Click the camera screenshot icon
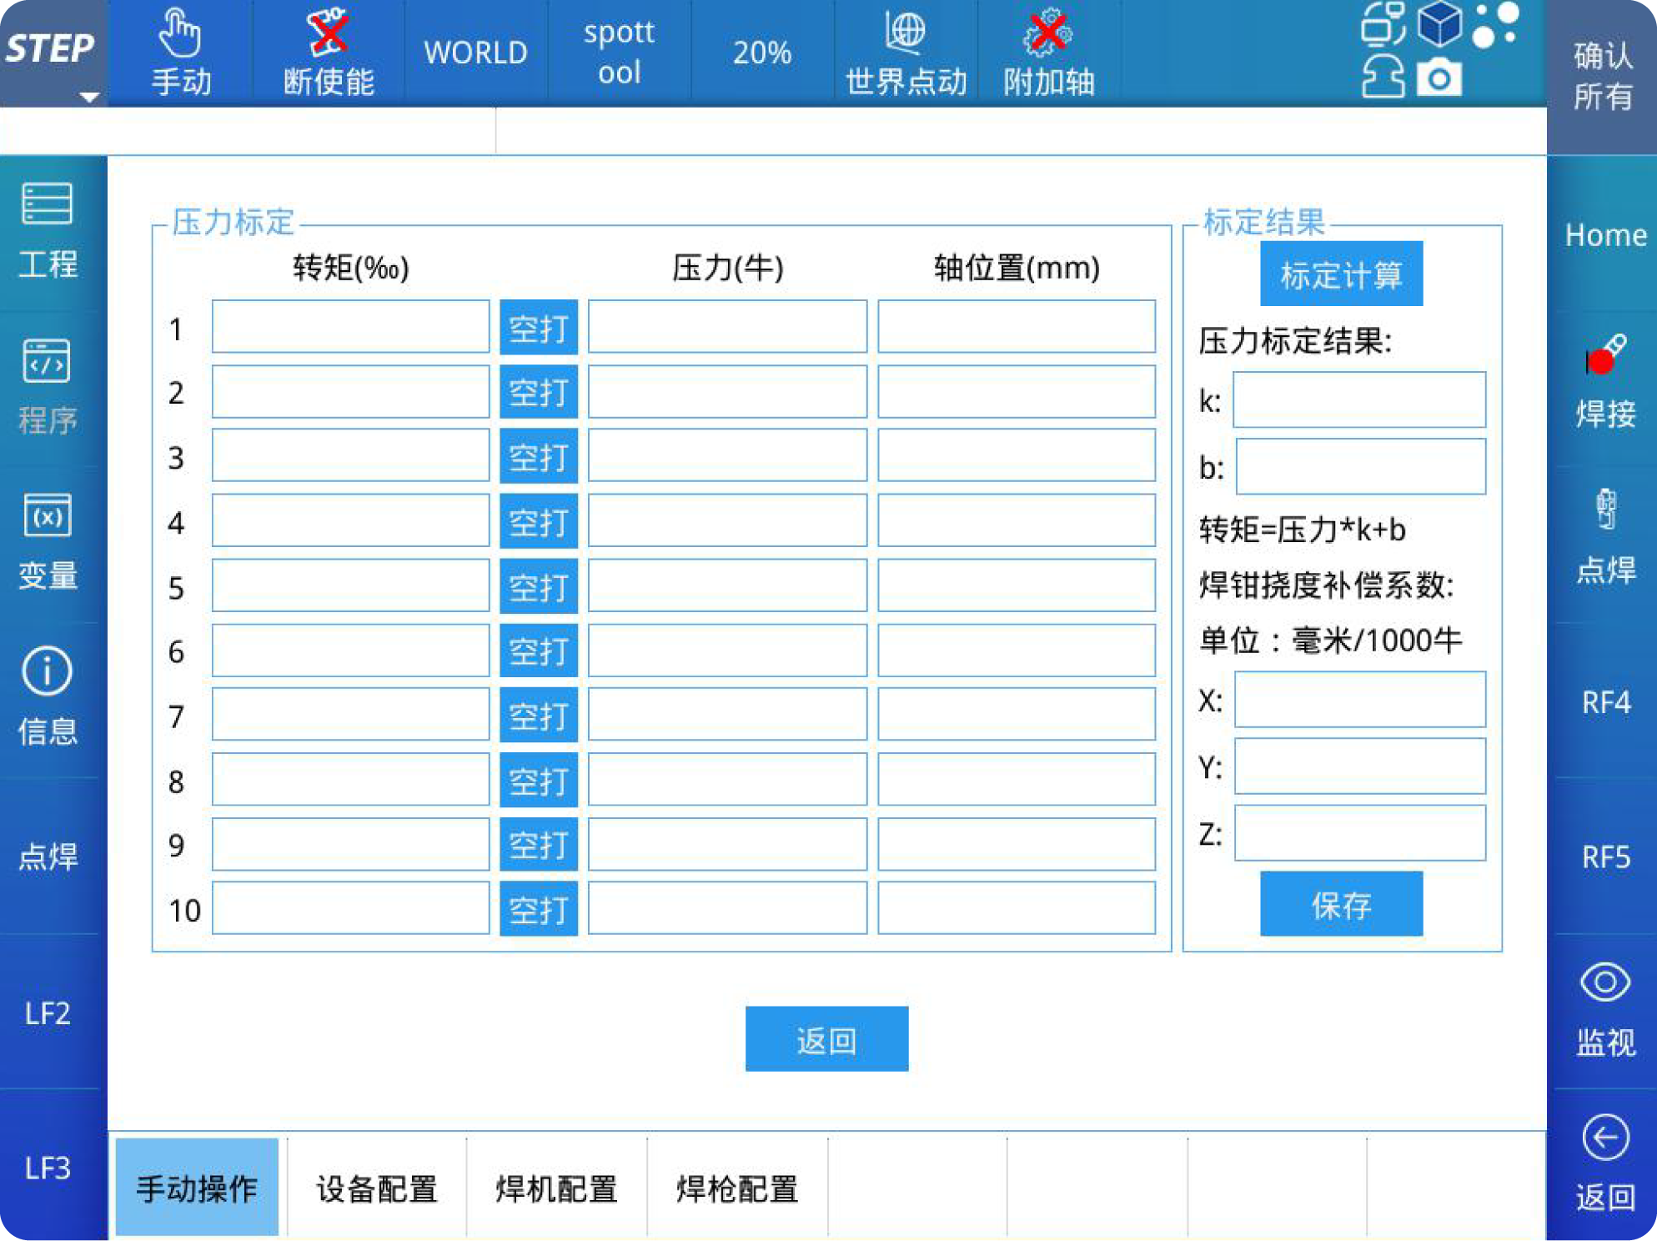This screenshot has width=1657, height=1241. (x=1439, y=78)
